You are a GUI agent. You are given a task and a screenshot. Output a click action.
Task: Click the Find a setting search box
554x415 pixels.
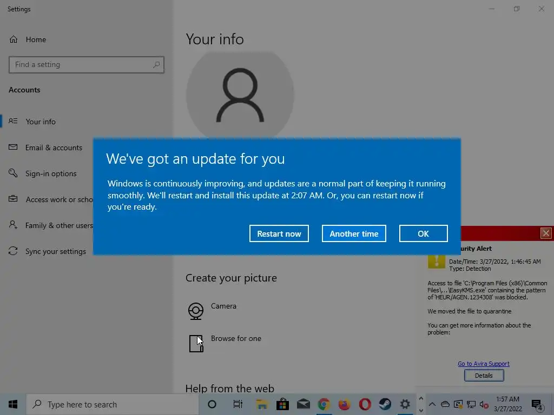click(86, 65)
